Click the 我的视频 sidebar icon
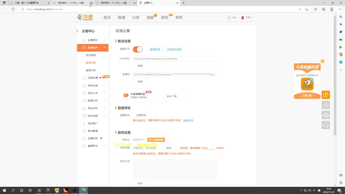345x194 pixels. (84, 116)
